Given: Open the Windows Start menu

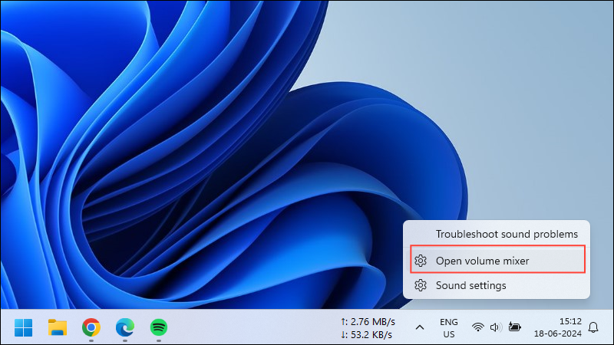Looking at the screenshot, I should [24, 327].
